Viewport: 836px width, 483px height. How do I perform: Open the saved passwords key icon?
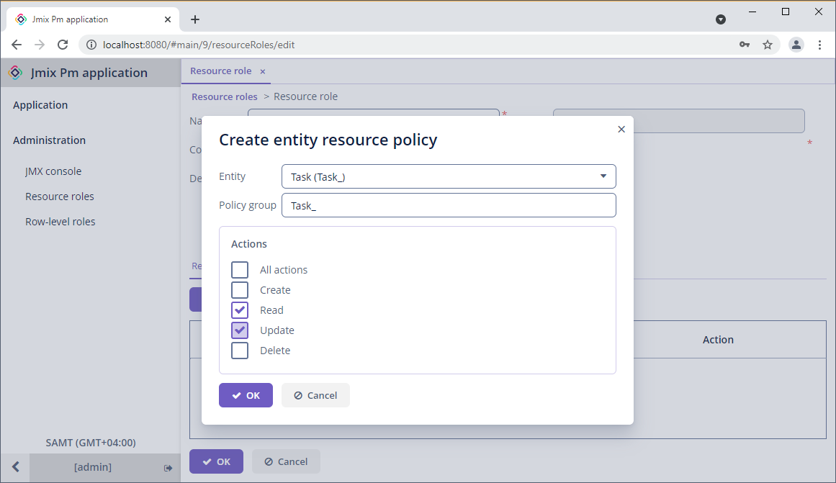click(745, 45)
